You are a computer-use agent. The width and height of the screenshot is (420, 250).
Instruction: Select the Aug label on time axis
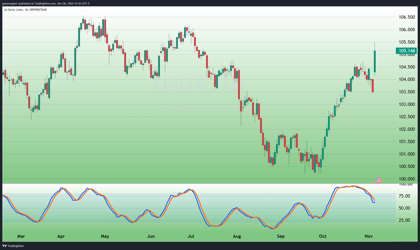(236, 236)
